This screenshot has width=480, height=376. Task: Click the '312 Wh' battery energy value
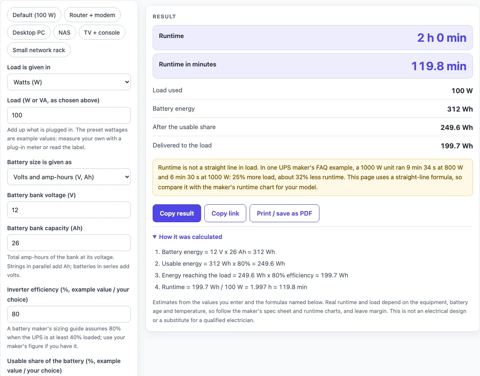[x=460, y=109]
